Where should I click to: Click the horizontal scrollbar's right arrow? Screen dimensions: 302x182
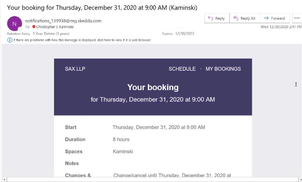point(298,179)
